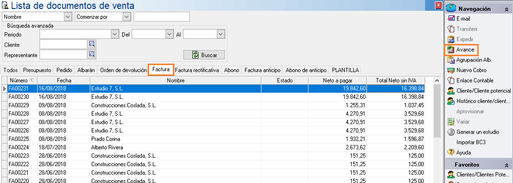The image size is (513, 183).
Task: Click the Agrupación Alb. icon
Action: (x=451, y=60)
